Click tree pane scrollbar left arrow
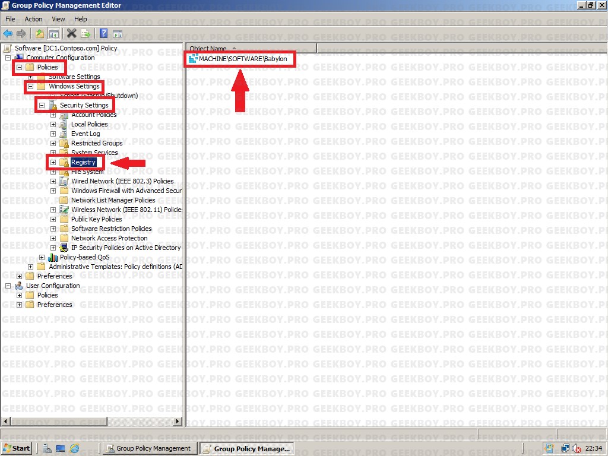The width and height of the screenshot is (608, 456). pyautogui.click(x=5, y=421)
